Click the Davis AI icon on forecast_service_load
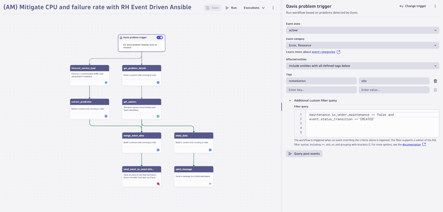 (106, 83)
